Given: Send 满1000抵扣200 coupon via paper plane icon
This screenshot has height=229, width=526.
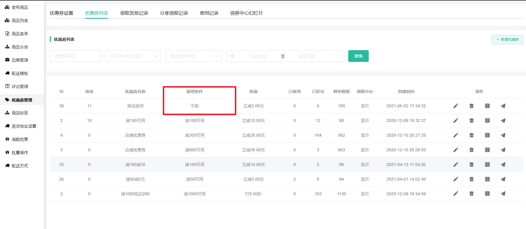Looking at the screenshot, I should pos(503,194).
